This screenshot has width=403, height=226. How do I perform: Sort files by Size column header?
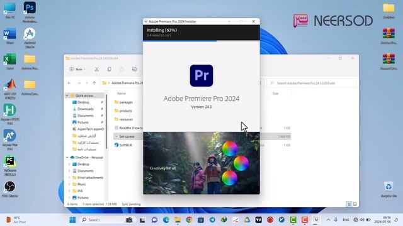(275, 94)
